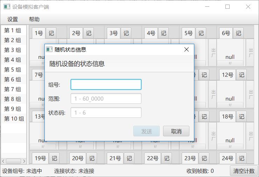Click the 记 button next to 18号

[241, 116]
